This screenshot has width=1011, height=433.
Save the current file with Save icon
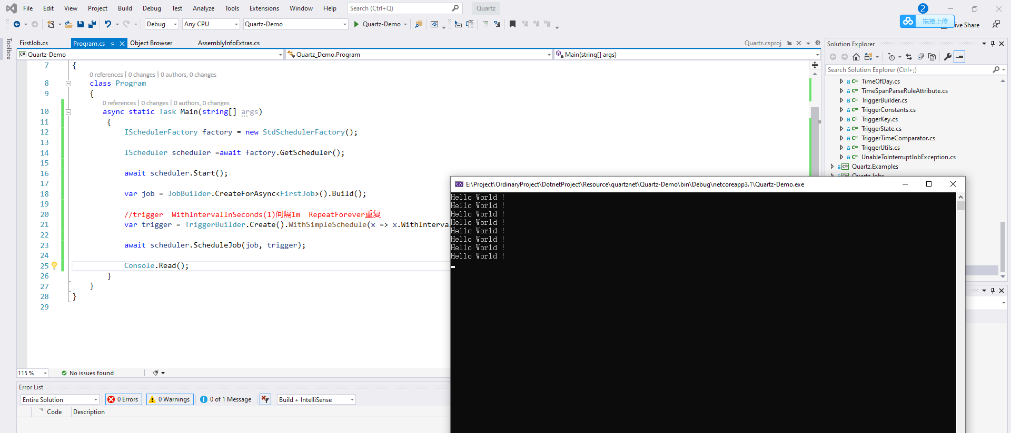[x=81, y=24]
